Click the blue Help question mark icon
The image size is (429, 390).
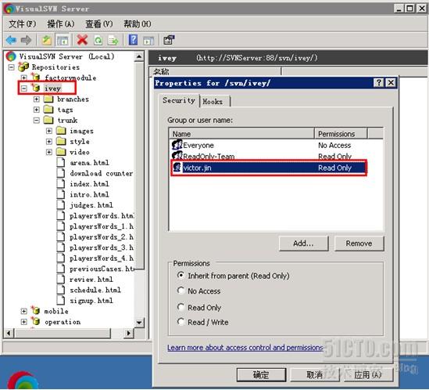[x=133, y=40]
